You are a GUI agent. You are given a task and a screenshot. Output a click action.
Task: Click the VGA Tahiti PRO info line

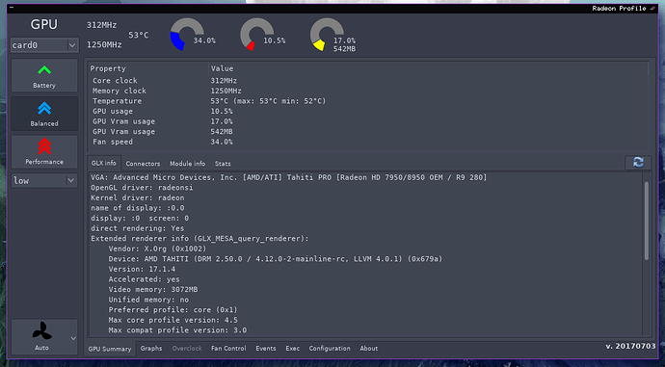click(289, 177)
